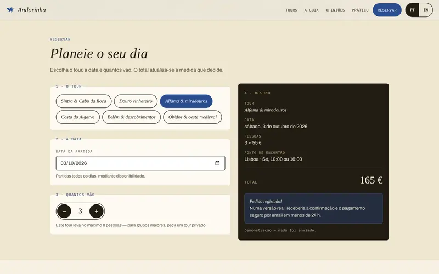Viewport: 439px width, 274px height.
Task: Click the blue Reservar button
Action: pyautogui.click(x=387, y=10)
